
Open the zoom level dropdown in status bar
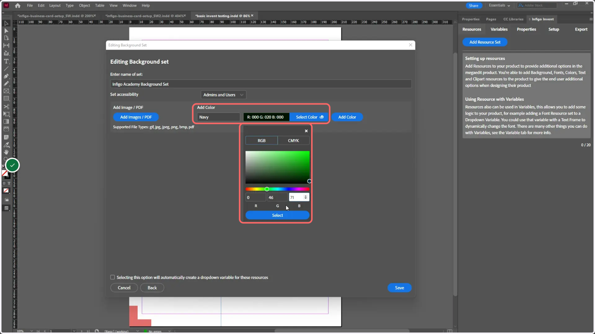[31, 331]
